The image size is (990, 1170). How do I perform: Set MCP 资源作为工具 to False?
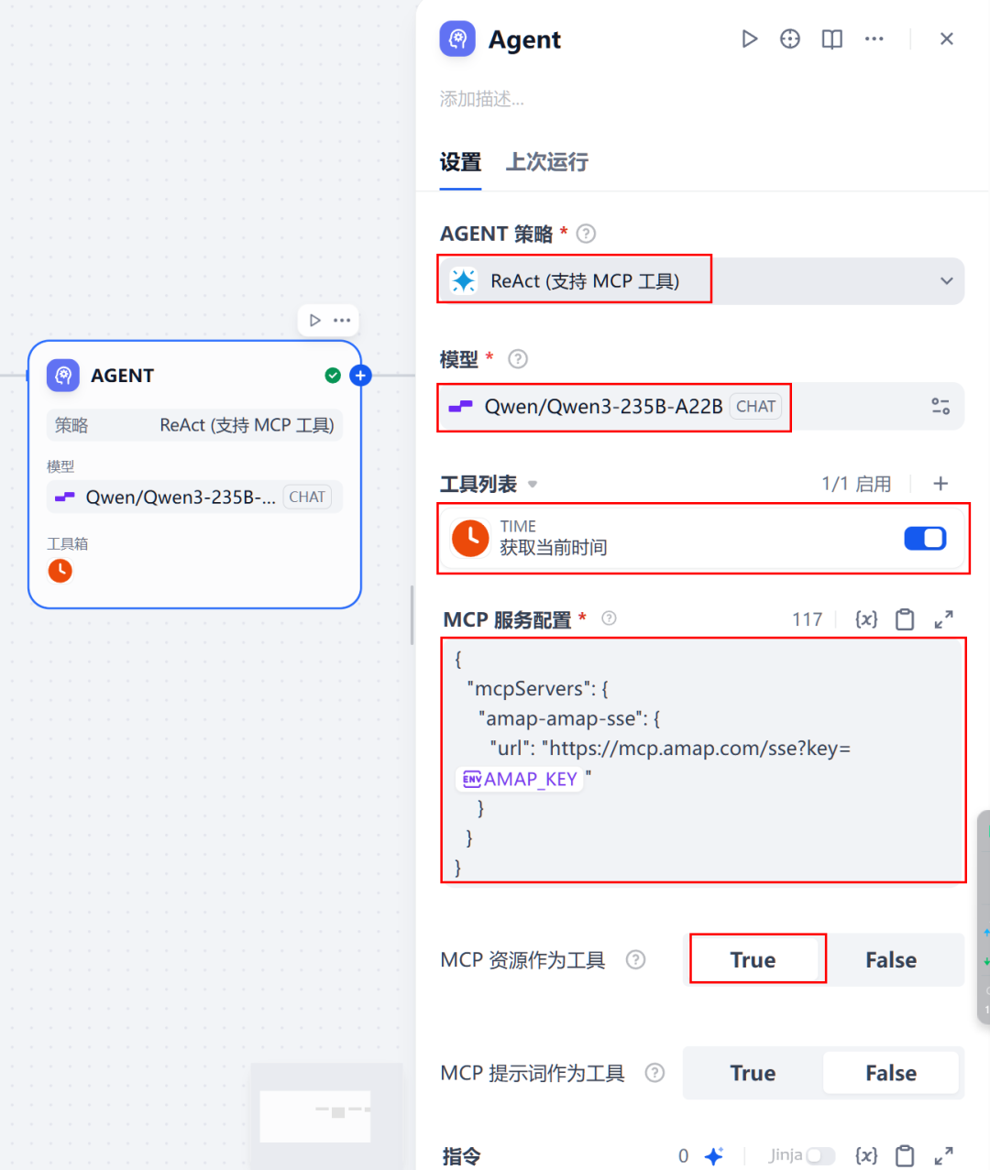click(x=891, y=959)
